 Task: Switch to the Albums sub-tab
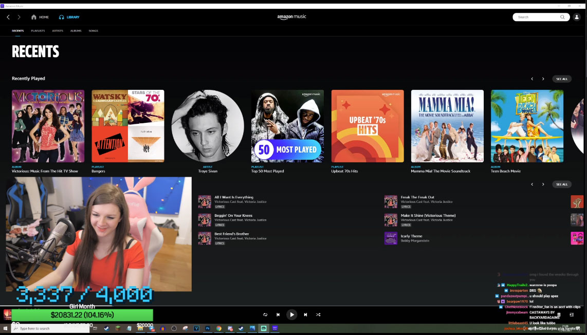click(76, 31)
